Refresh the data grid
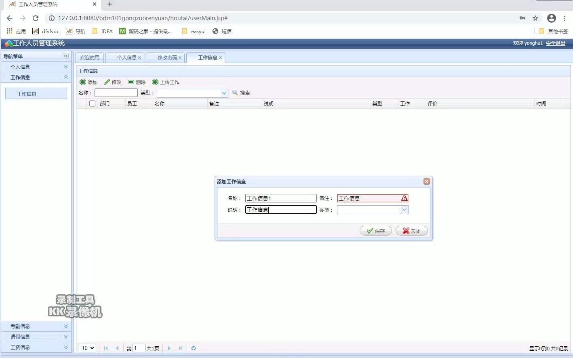This screenshot has height=358, width=573. click(x=194, y=348)
